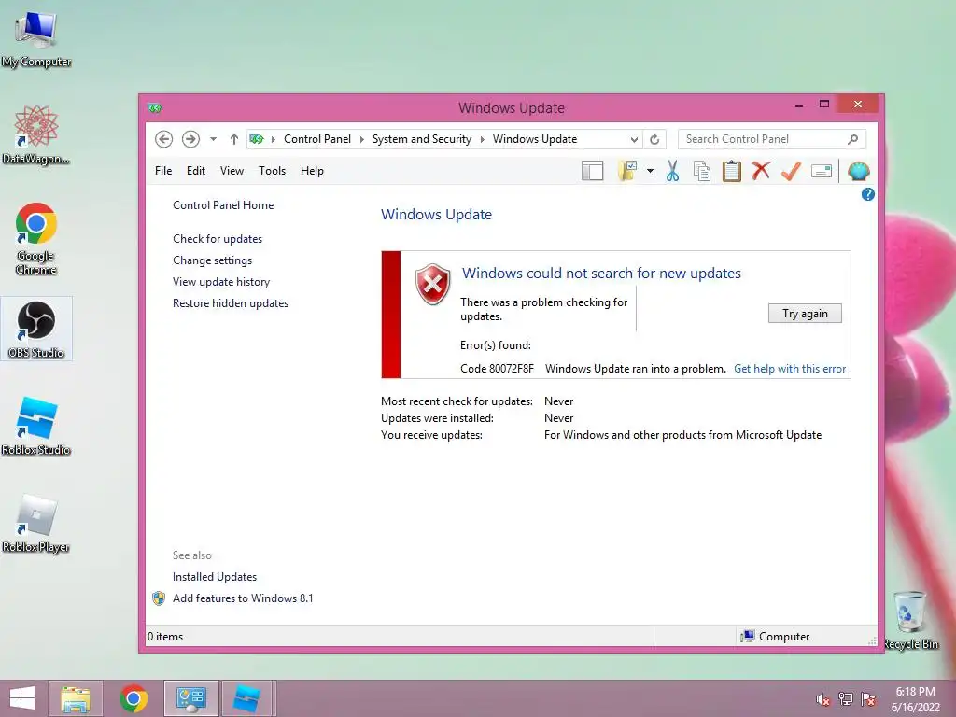
Task: Click the address bar Windows Update icon
Action: tap(257, 139)
